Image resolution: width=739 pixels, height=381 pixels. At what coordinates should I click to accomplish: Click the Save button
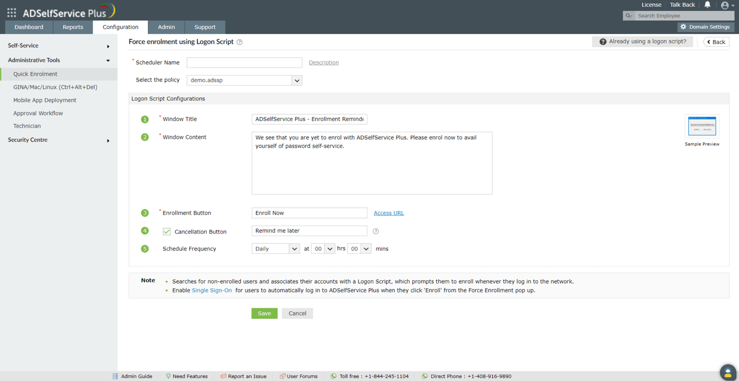pyautogui.click(x=265, y=313)
